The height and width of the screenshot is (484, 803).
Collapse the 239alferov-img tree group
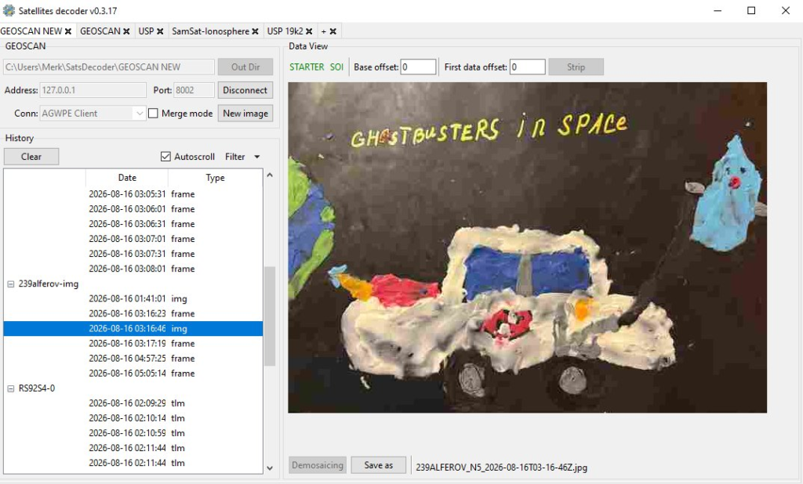(x=10, y=284)
